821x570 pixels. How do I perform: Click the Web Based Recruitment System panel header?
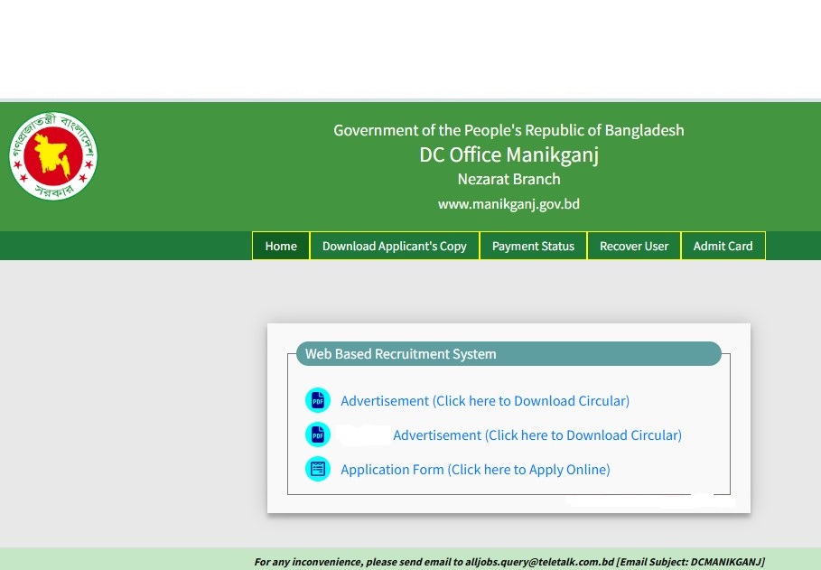508,354
